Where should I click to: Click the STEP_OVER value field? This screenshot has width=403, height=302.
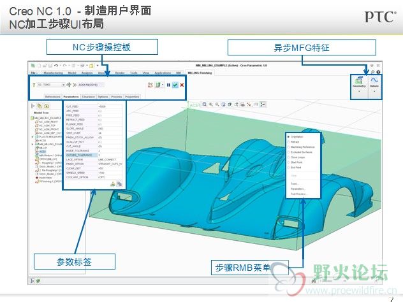(110, 133)
